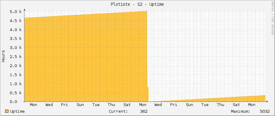
Task: Click the 1.5 k y-axis tick label
Action: (16, 75)
